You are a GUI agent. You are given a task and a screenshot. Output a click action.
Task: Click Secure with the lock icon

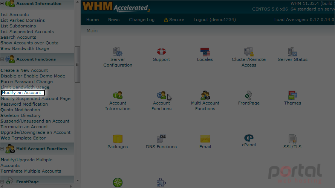coord(174,20)
